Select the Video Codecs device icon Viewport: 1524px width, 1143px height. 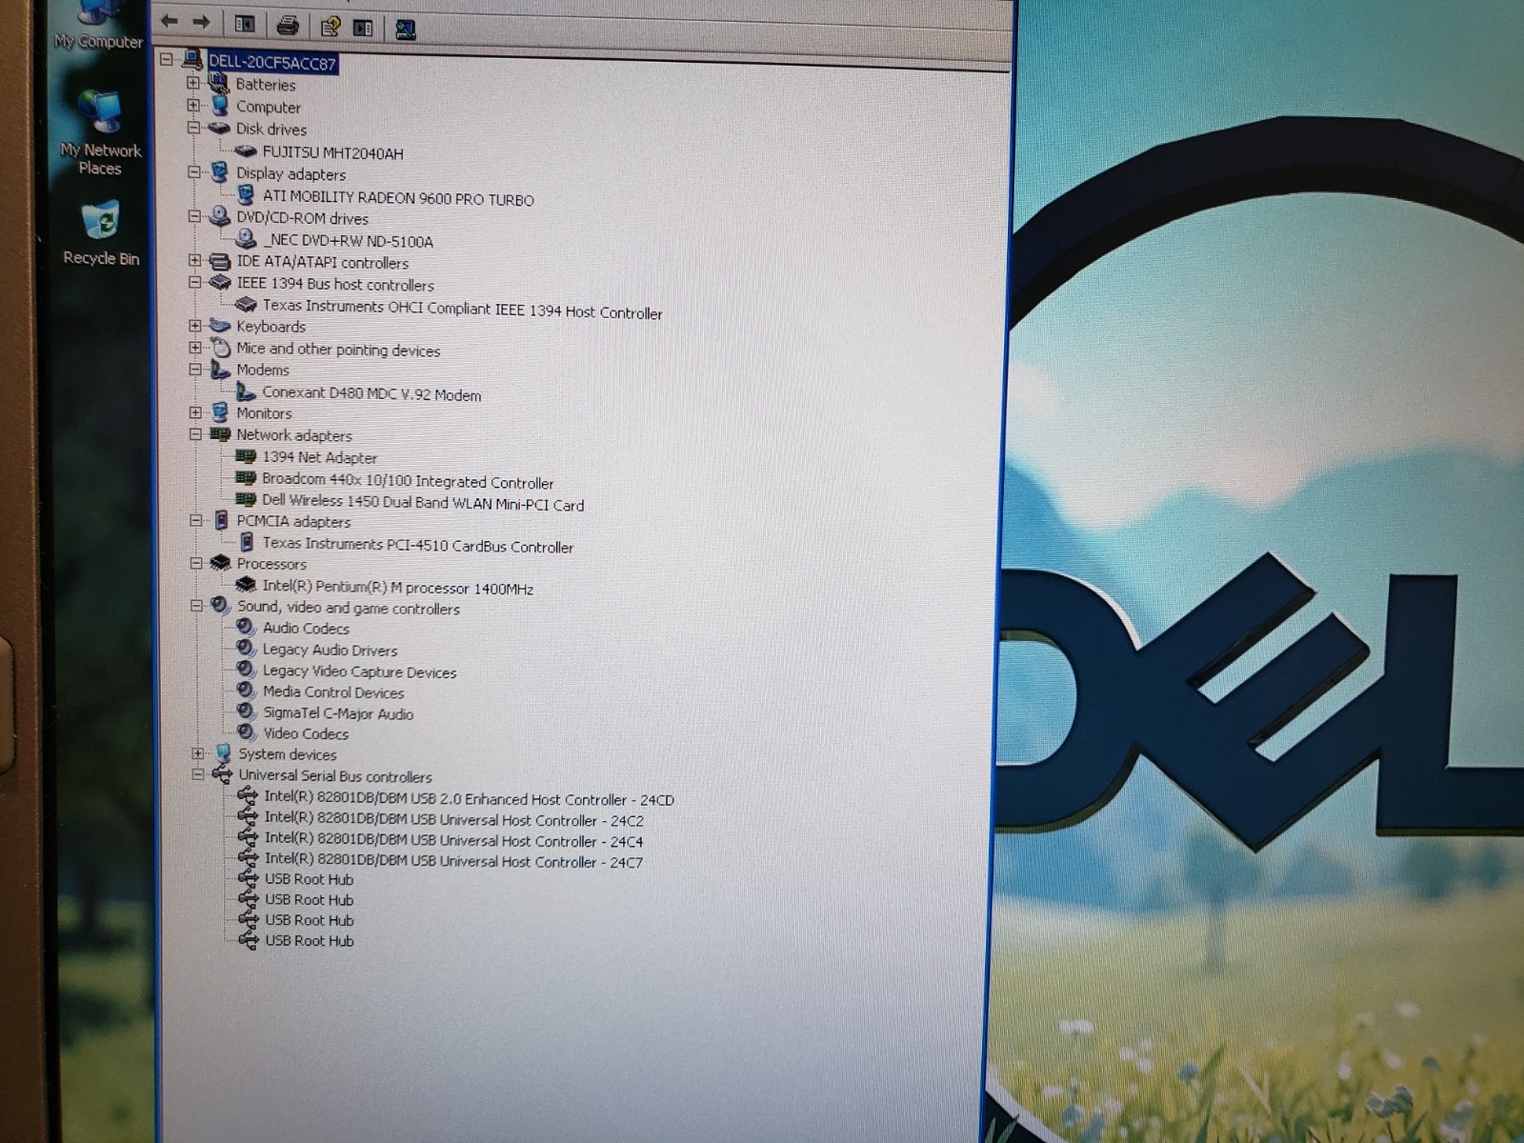pyautogui.click(x=247, y=732)
